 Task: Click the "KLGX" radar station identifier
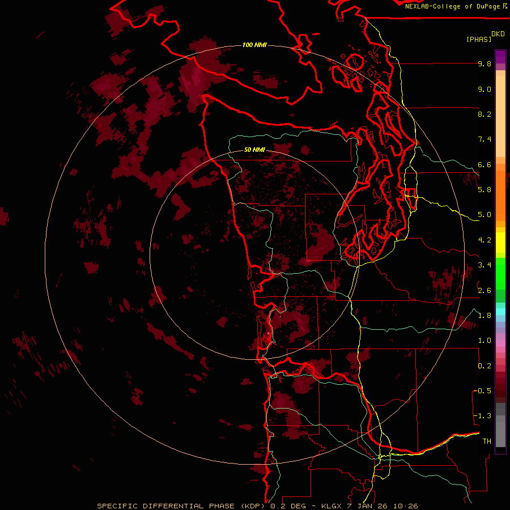point(331,506)
